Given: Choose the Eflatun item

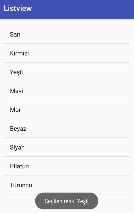Looking at the screenshot, I should coord(67,166).
